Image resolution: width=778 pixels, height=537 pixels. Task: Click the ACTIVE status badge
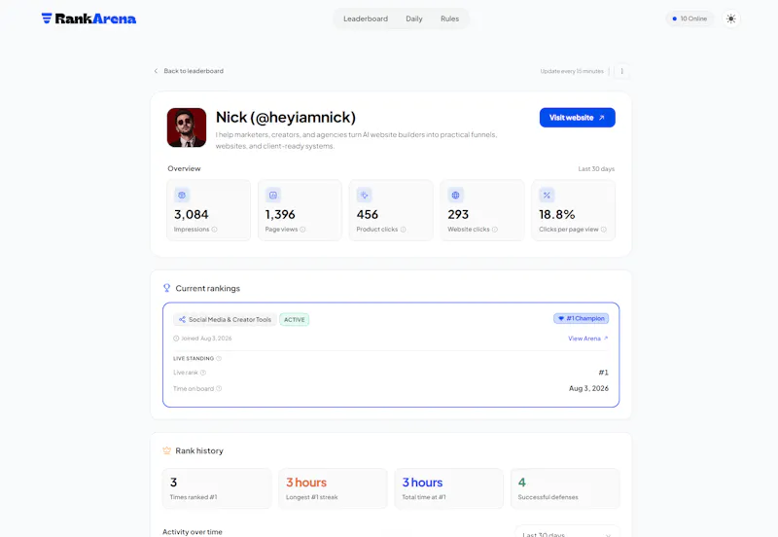coord(295,320)
